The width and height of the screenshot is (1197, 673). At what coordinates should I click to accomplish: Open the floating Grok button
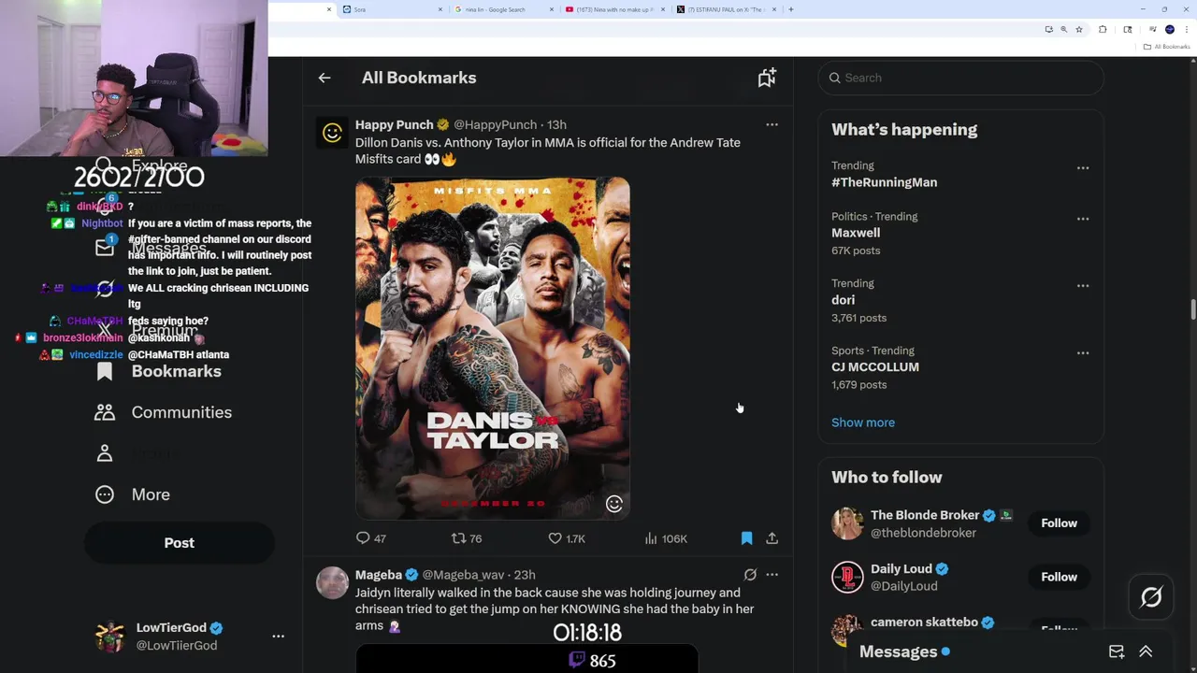pyautogui.click(x=1151, y=597)
